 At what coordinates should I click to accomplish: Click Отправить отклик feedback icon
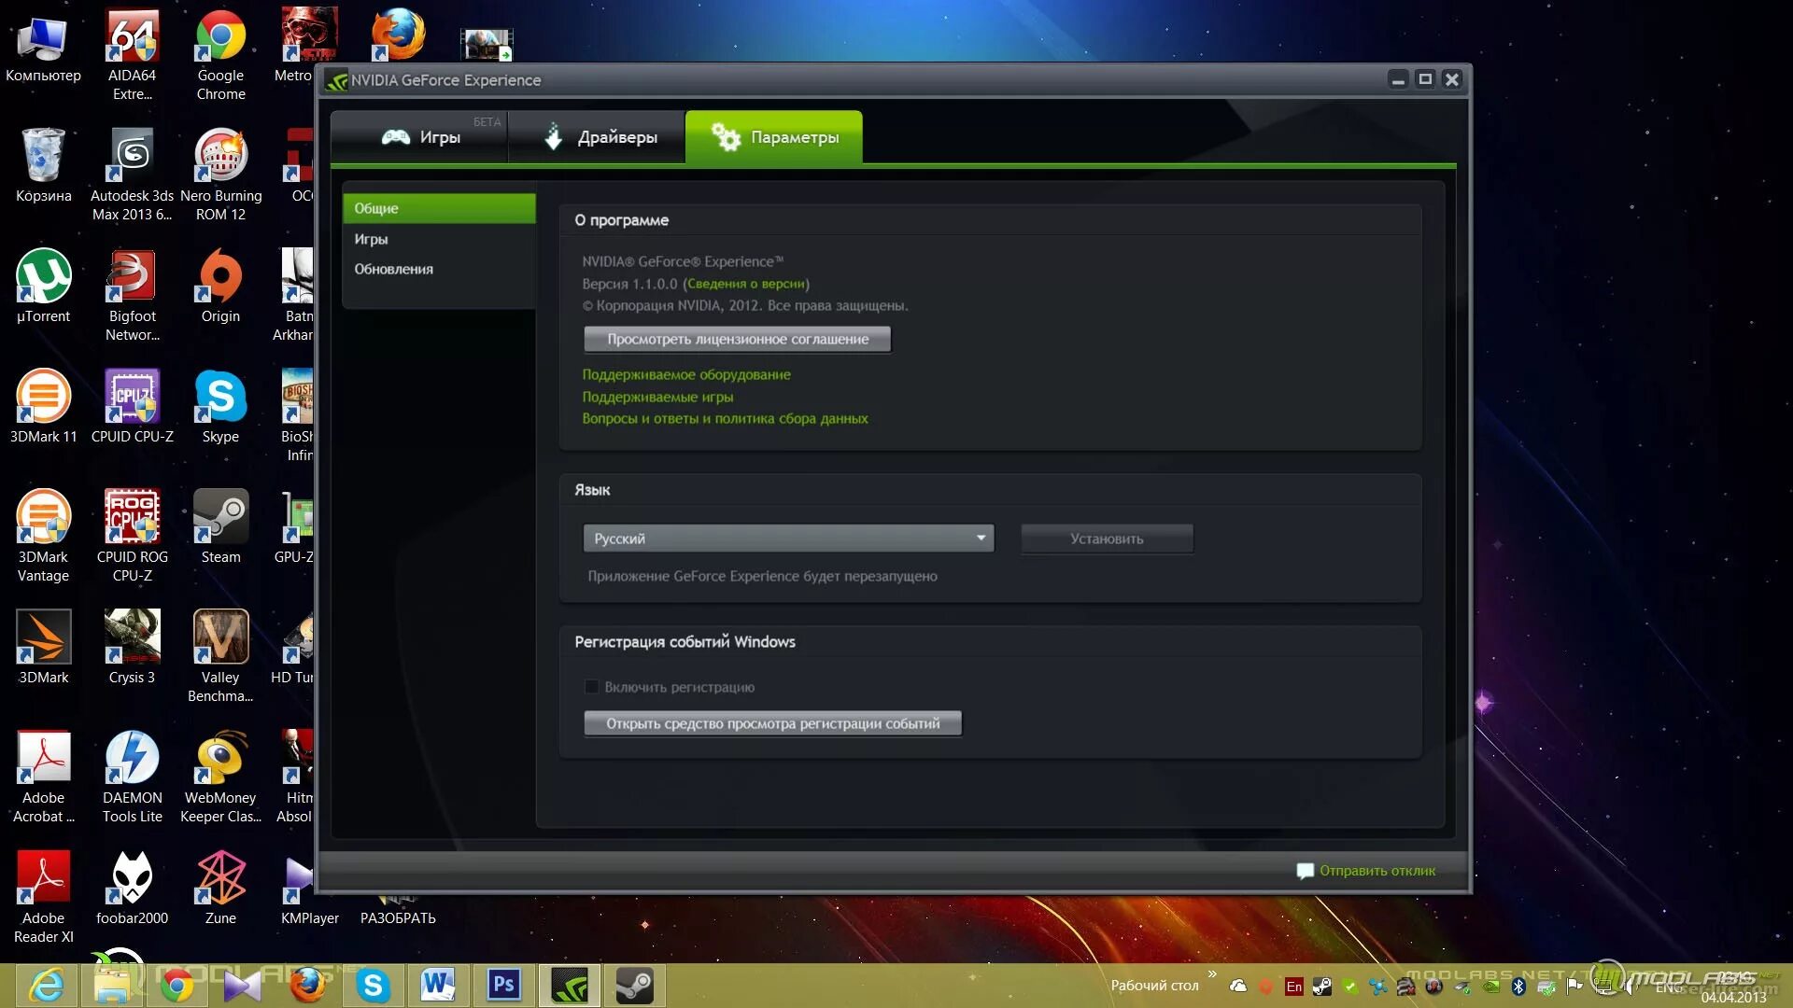pyautogui.click(x=1306, y=870)
